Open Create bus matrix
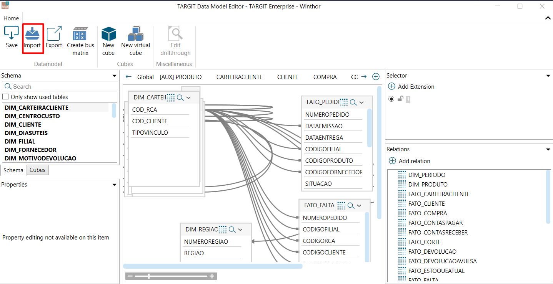 80,41
